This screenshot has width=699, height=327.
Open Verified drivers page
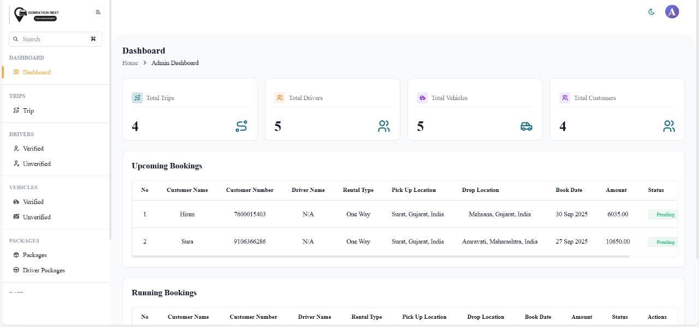(x=33, y=149)
